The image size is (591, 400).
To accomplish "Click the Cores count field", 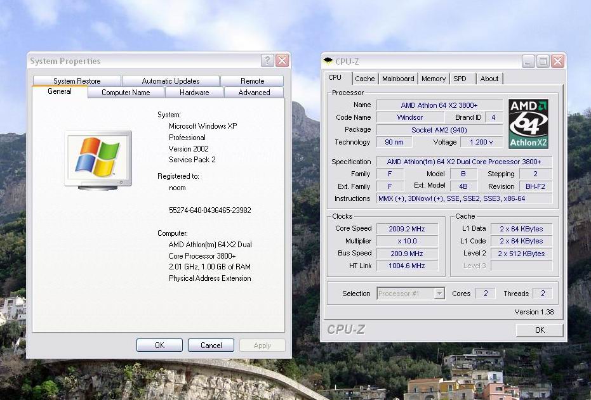I will [x=486, y=294].
